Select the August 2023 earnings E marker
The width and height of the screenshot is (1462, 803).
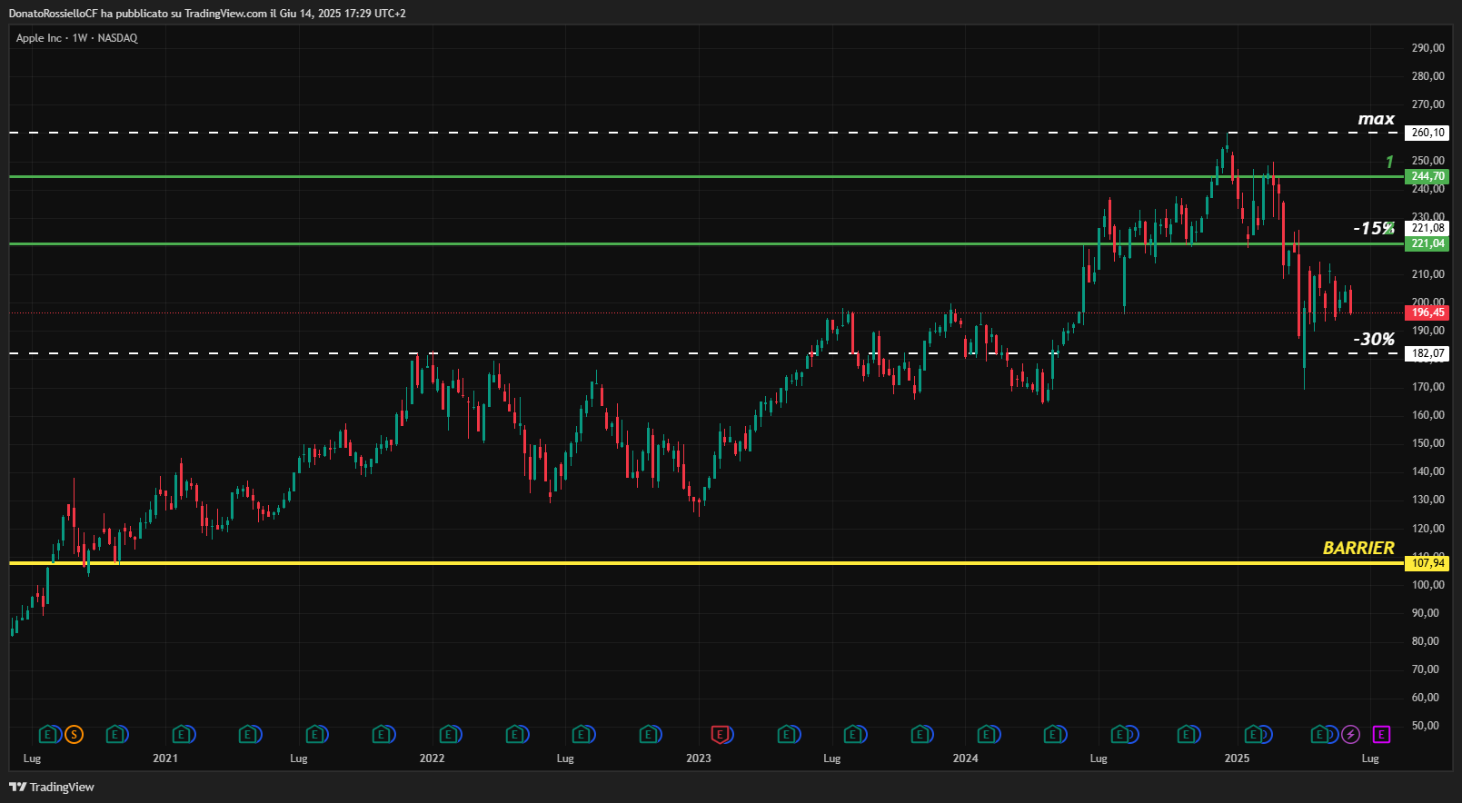(853, 734)
